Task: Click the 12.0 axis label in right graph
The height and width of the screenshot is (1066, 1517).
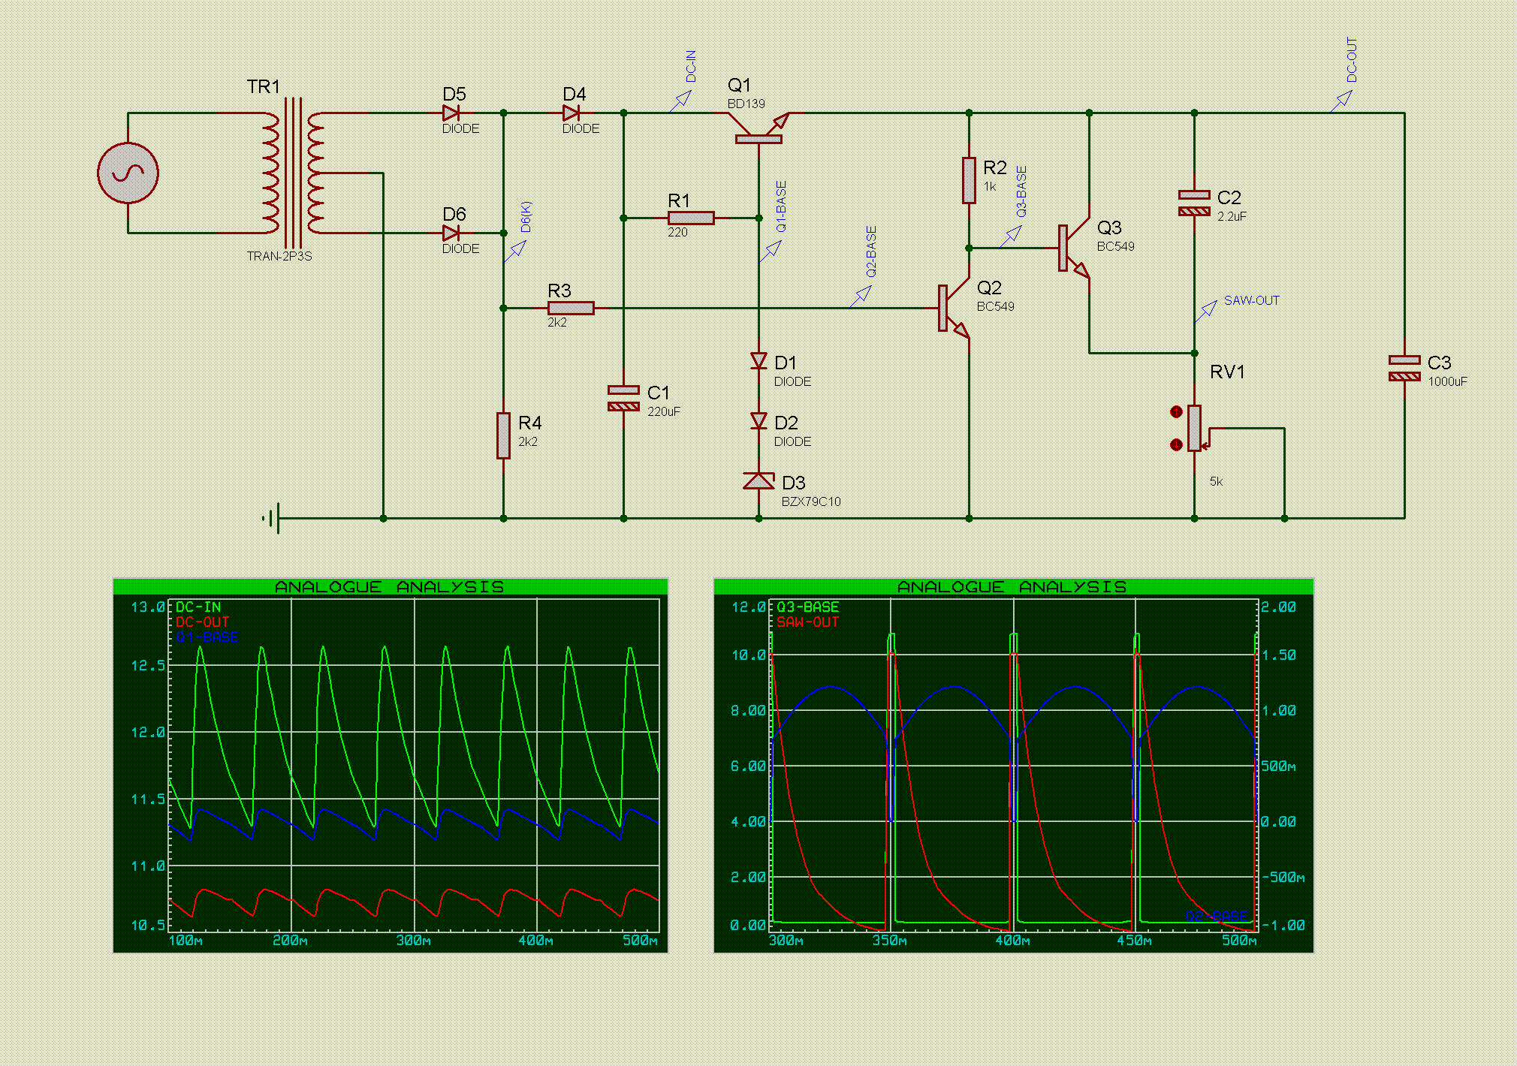Action: (748, 607)
